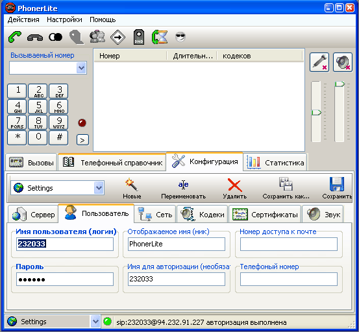This screenshot has width=359, height=332.
Task: Click the кодеков column header
Action: [x=260, y=56]
